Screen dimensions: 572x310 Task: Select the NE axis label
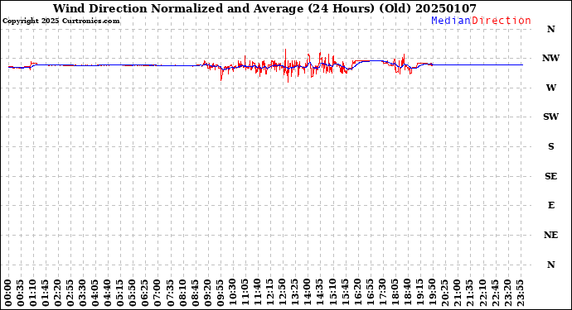[550, 235]
